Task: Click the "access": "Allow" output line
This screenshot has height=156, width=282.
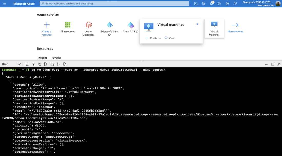Action: pos(29,85)
